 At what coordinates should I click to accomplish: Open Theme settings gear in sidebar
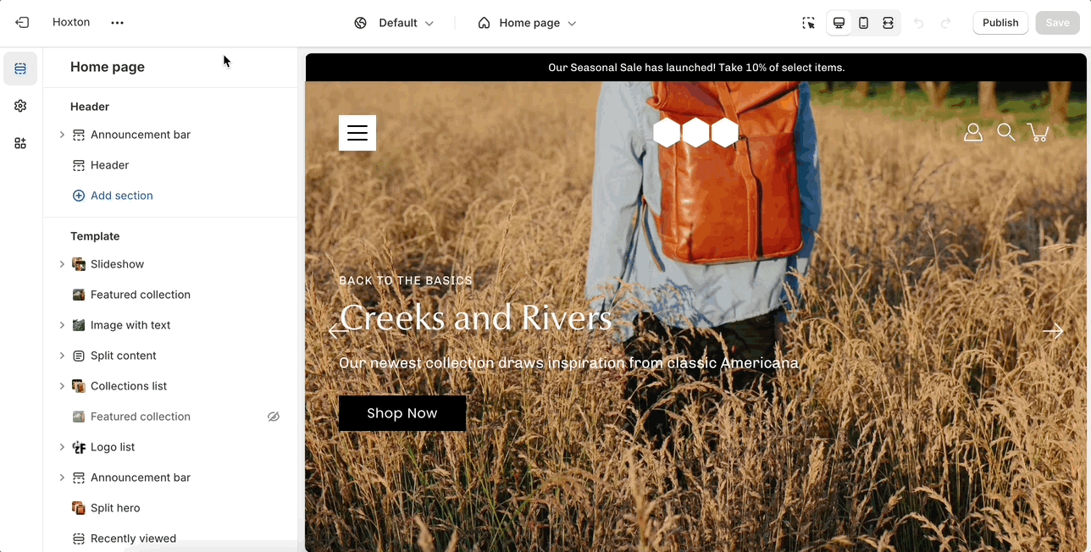click(x=20, y=106)
